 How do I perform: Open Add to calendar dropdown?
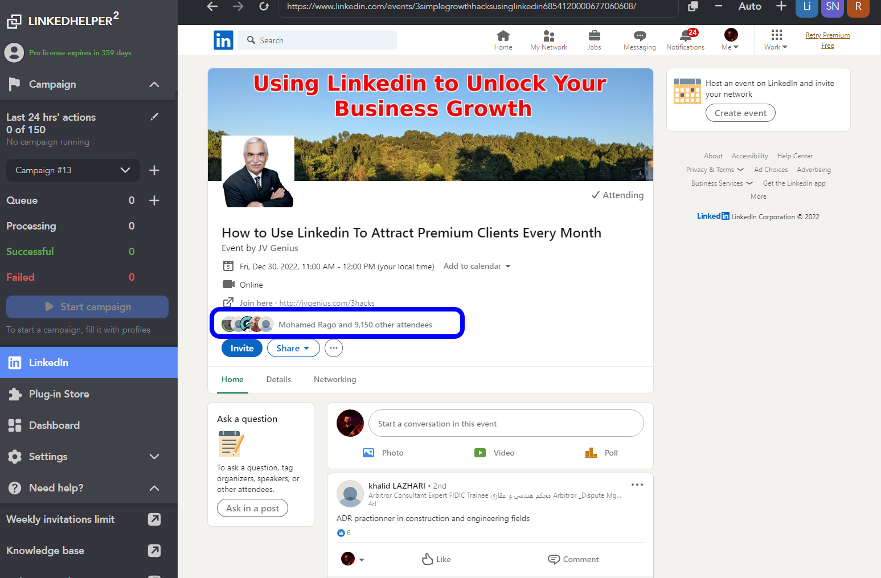point(477,266)
